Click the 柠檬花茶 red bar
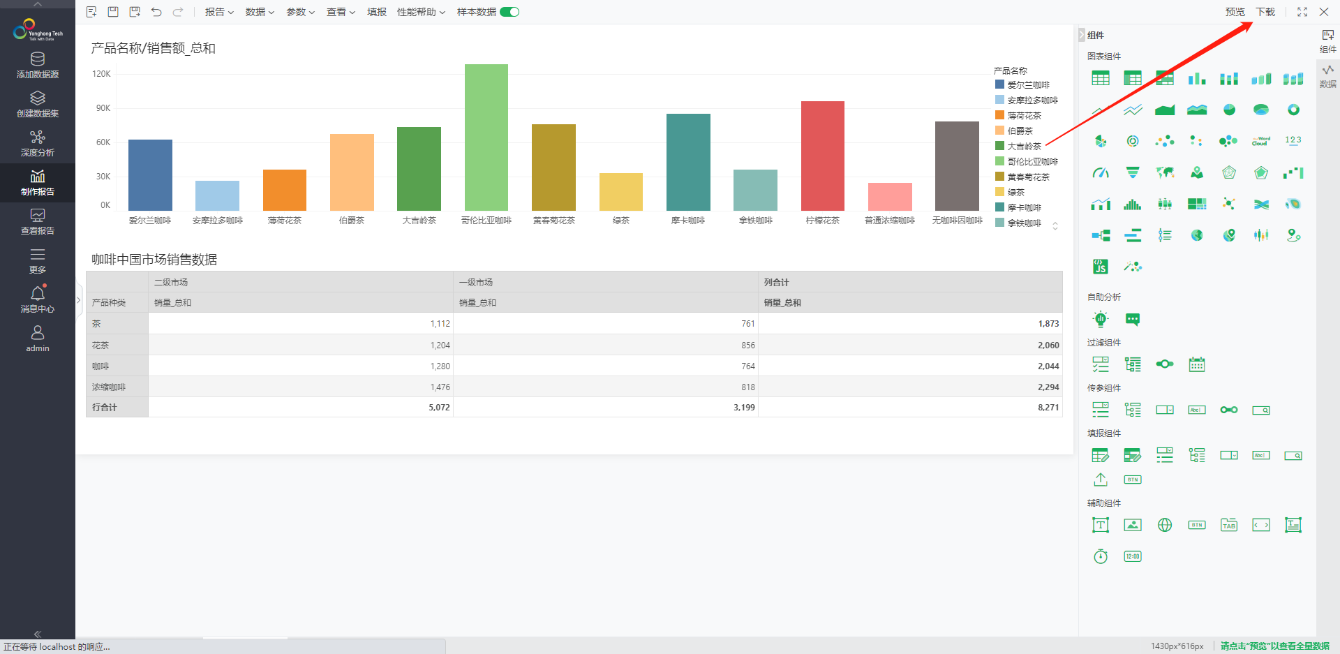 coord(822,156)
